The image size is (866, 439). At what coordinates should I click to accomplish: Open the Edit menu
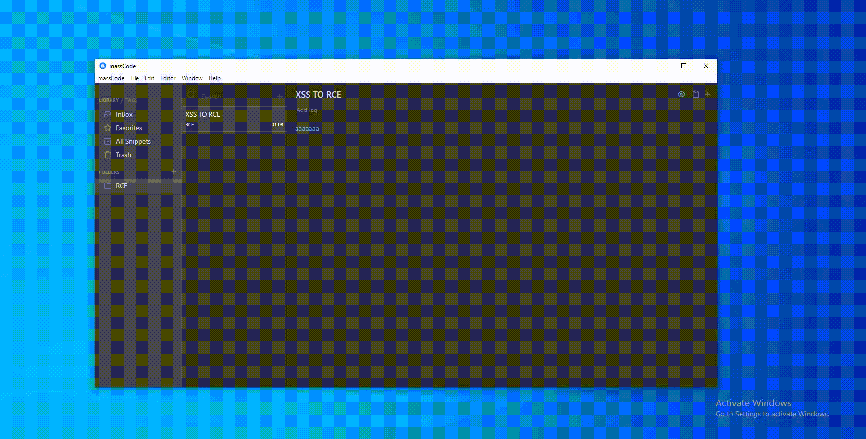point(149,78)
